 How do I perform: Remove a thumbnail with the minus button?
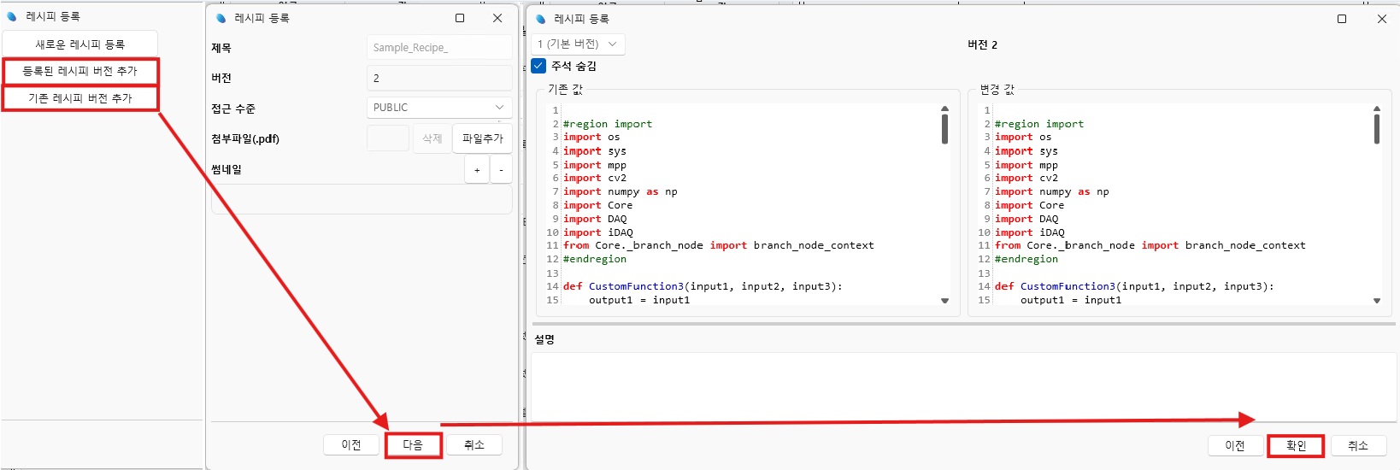[x=501, y=170]
